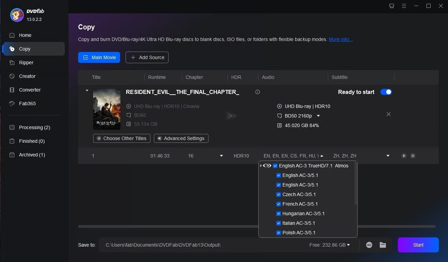Image resolution: width=448 pixels, height=262 pixels.
Task: Open the More Info link
Action: pyautogui.click(x=341, y=39)
